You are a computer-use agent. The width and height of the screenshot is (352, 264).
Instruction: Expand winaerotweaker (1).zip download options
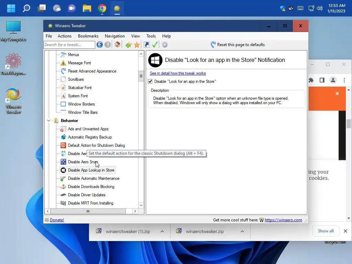pos(162,231)
